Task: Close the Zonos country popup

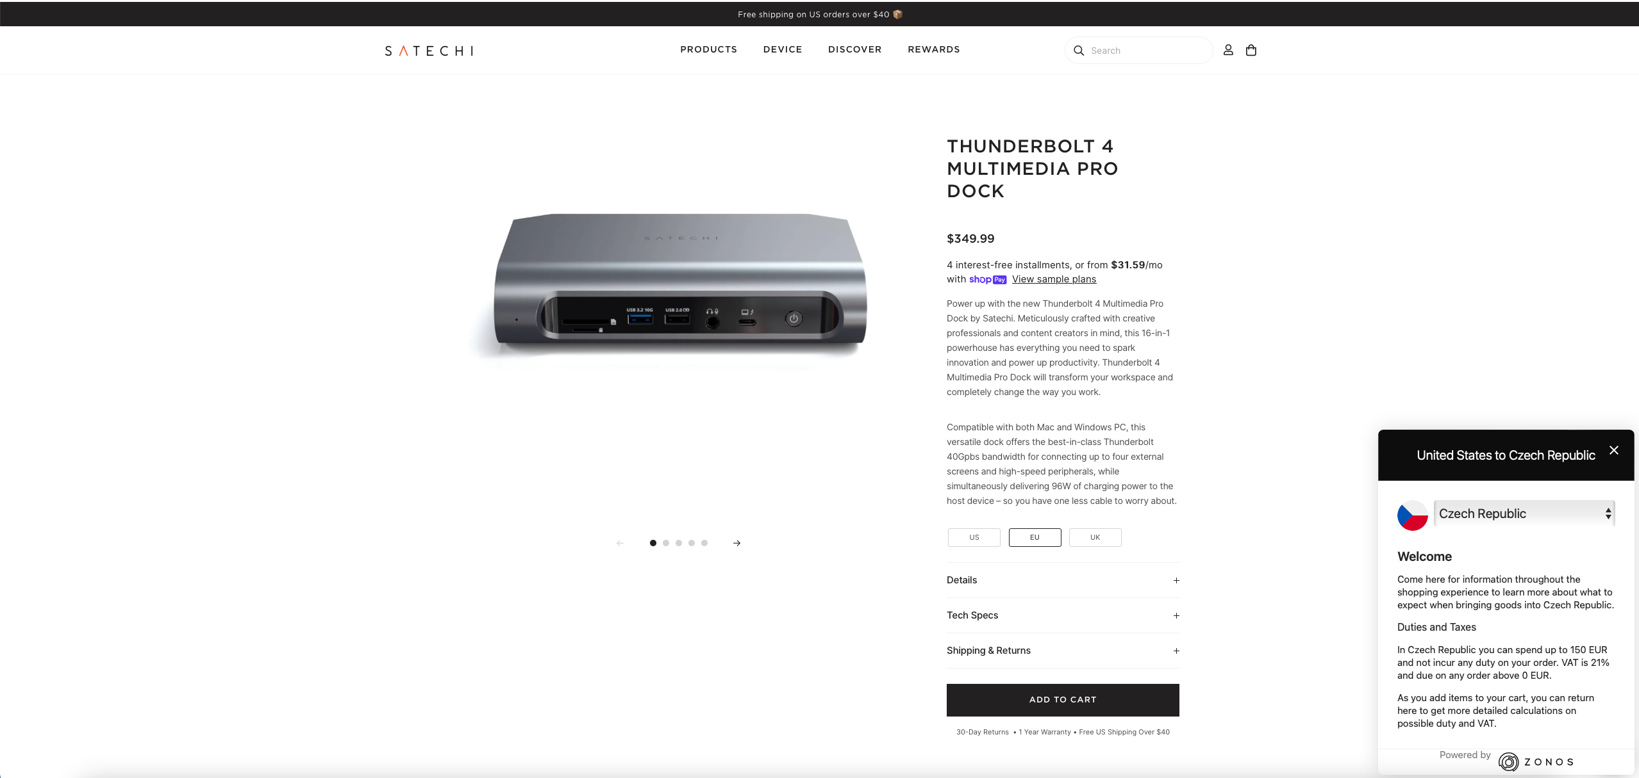Action: click(x=1614, y=450)
